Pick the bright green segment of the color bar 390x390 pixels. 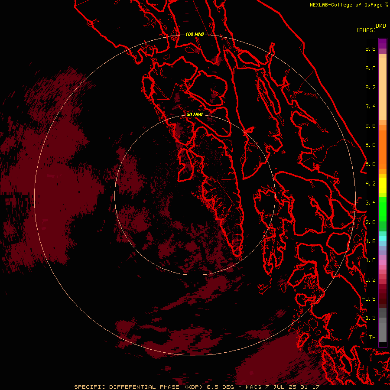[383, 209]
